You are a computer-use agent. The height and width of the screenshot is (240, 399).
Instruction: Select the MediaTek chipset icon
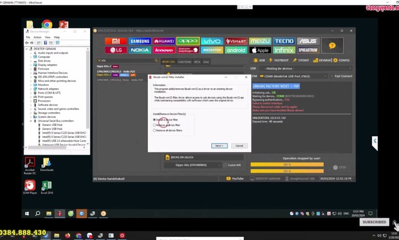[212, 50]
